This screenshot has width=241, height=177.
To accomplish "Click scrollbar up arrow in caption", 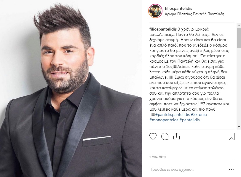I will tap(239, 25).
